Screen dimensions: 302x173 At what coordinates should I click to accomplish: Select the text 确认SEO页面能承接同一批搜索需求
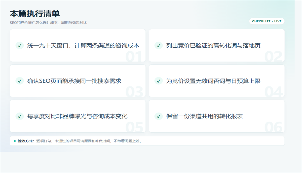[74, 81]
